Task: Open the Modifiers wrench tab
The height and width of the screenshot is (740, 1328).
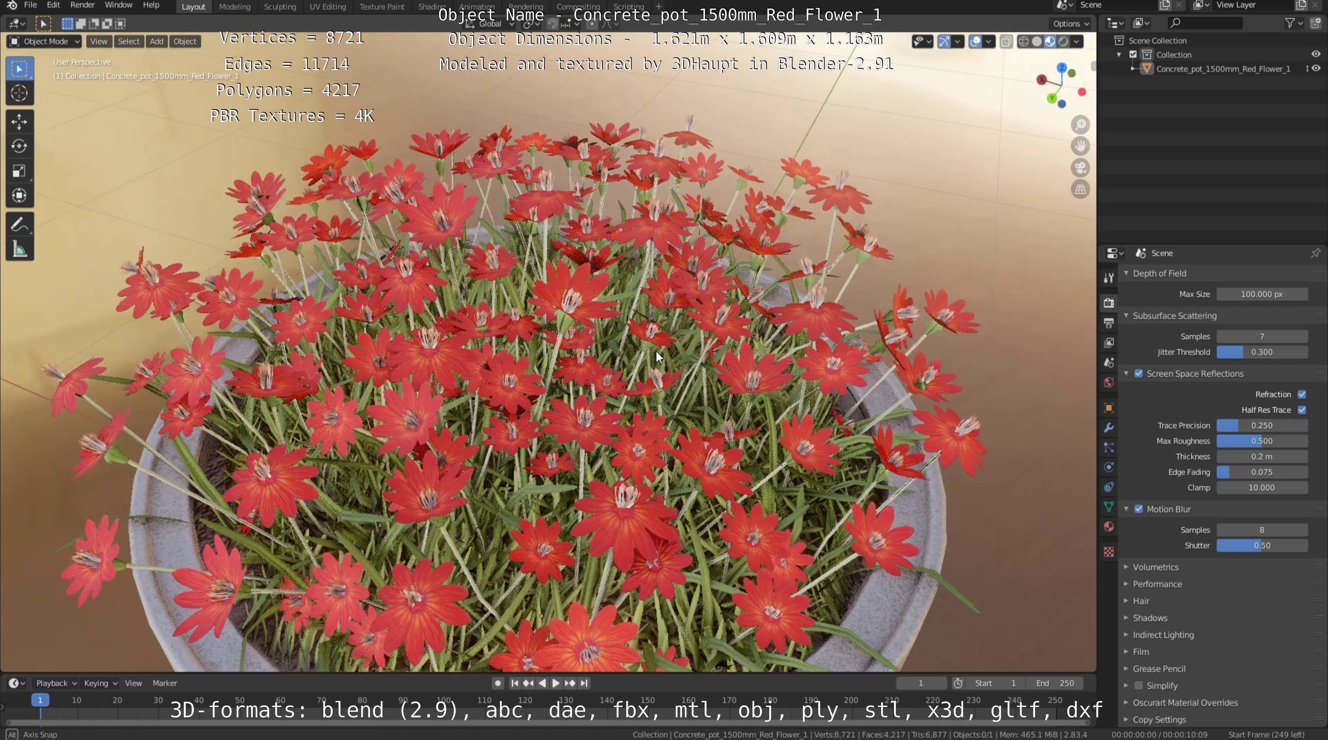Action: [1109, 427]
